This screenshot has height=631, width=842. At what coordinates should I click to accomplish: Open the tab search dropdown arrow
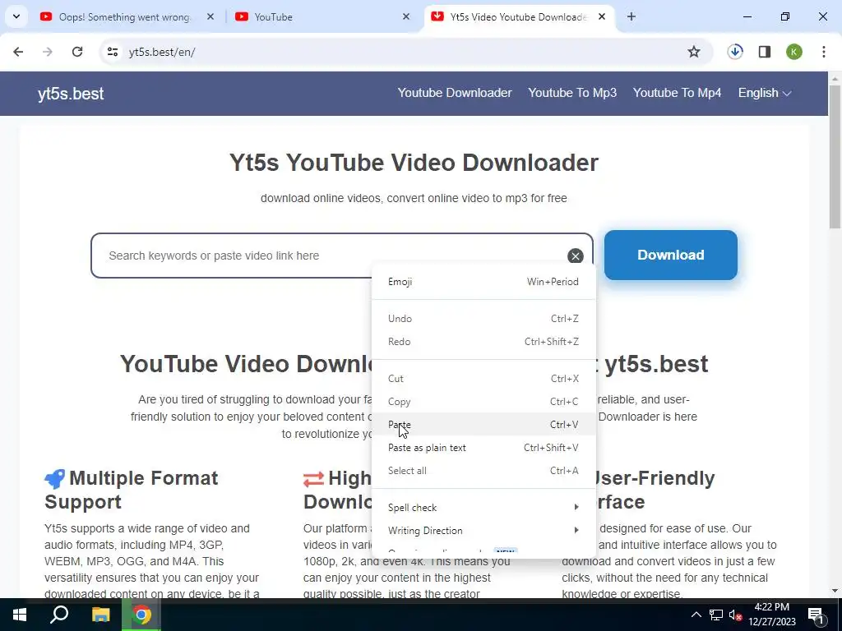point(16,16)
